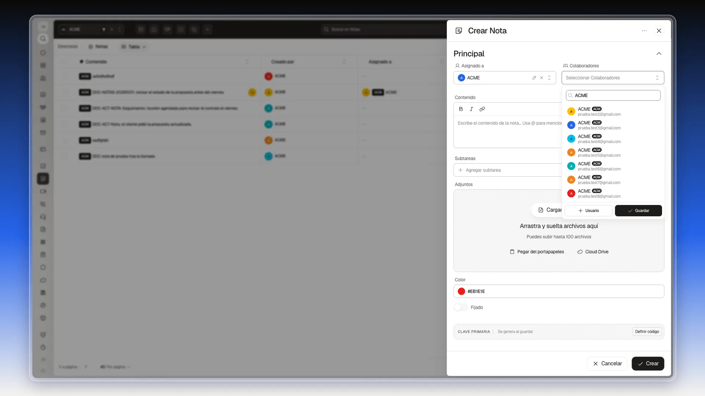The image size is (705, 396).
Task: Click Definir código button
Action: pos(647,331)
